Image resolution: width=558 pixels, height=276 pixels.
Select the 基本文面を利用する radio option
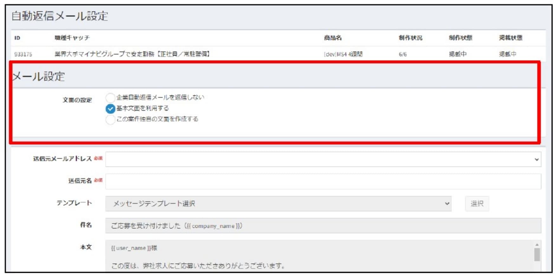click(110, 108)
